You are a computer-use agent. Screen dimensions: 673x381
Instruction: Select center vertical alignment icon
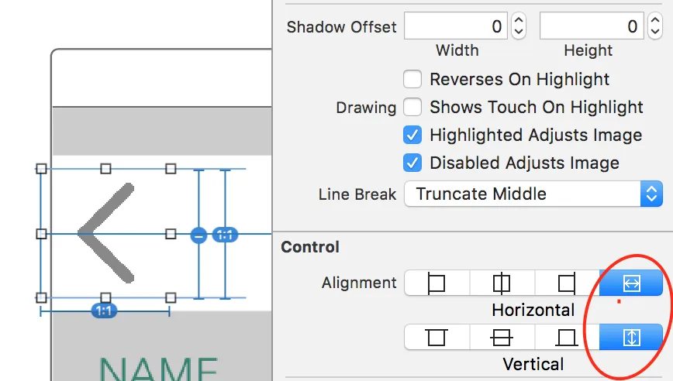pos(502,338)
